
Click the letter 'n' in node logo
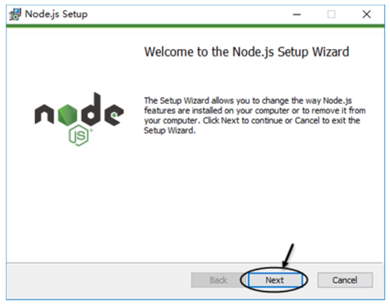44,114
